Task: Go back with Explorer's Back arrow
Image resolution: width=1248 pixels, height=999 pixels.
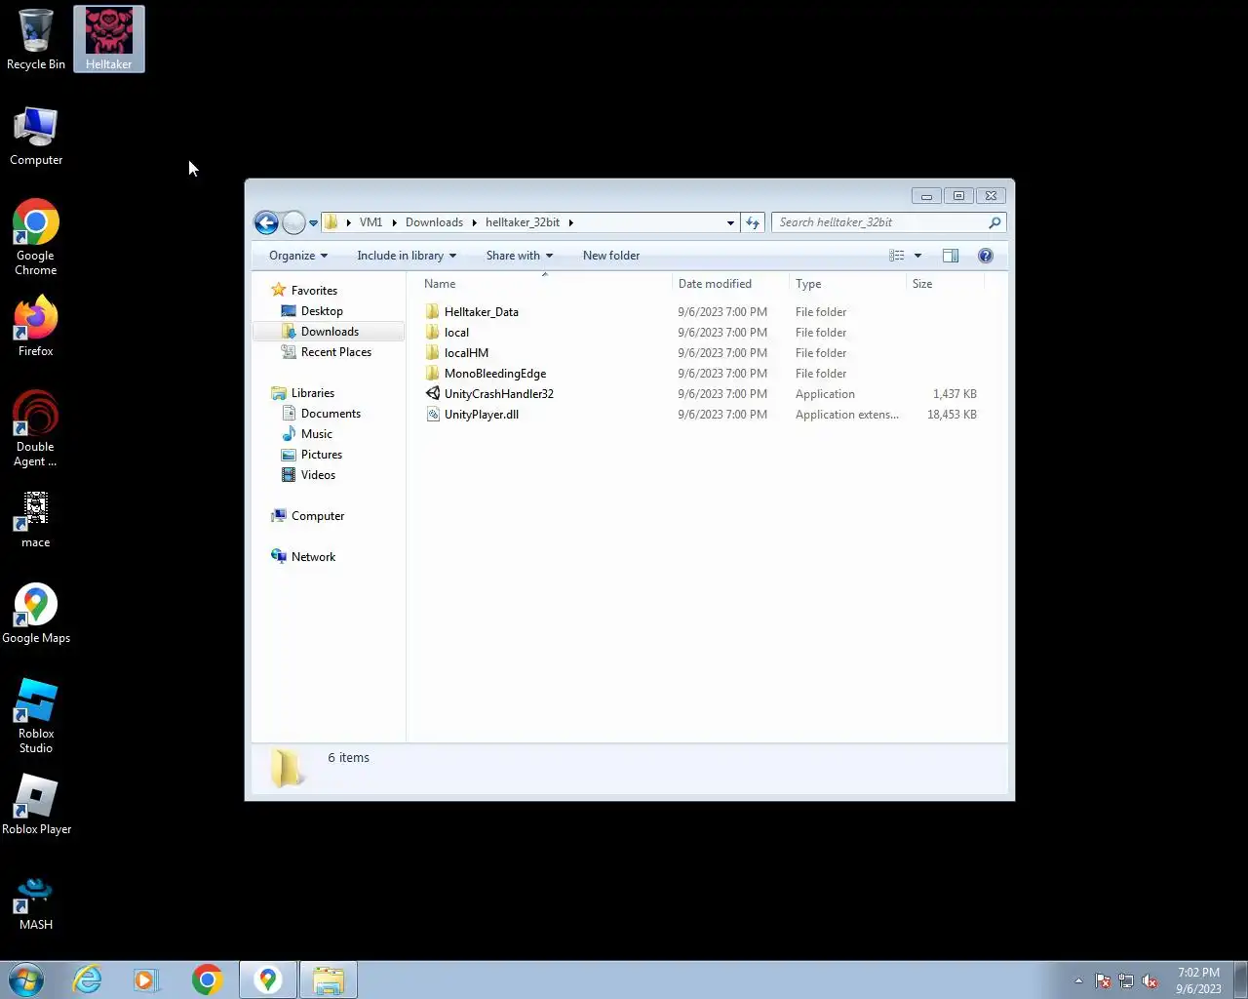Action: [x=266, y=222]
